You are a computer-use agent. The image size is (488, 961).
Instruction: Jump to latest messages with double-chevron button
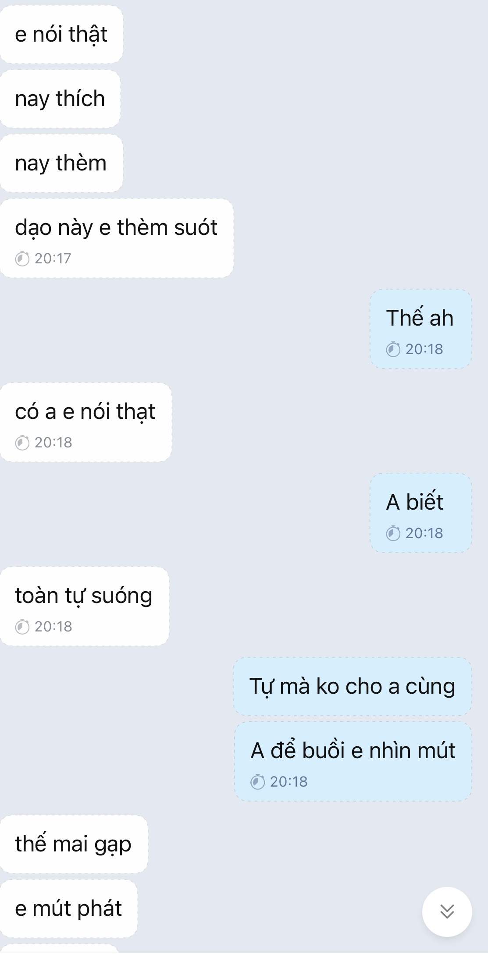point(447,911)
